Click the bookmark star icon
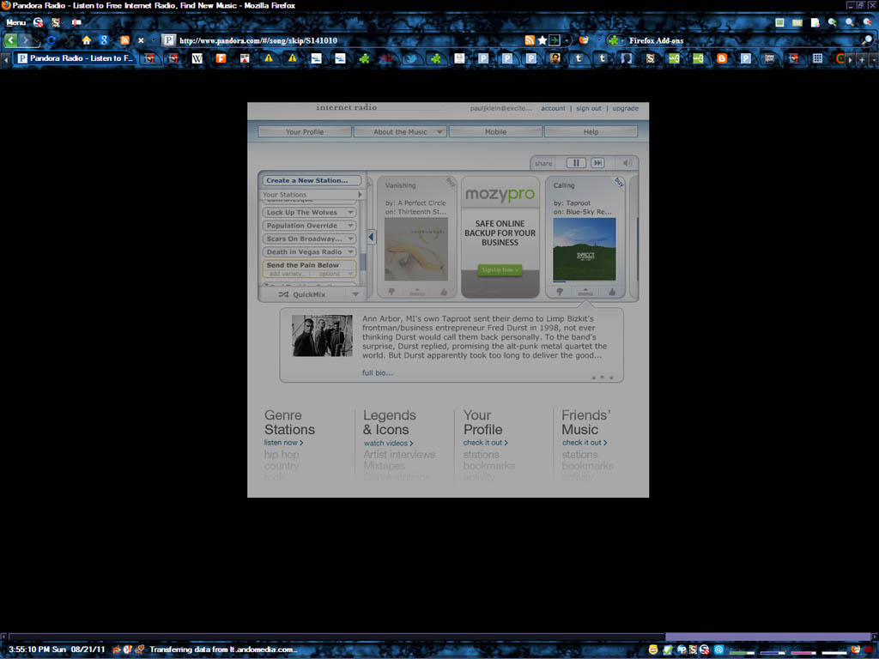This screenshot has height=659, width=879. (543, 40)
